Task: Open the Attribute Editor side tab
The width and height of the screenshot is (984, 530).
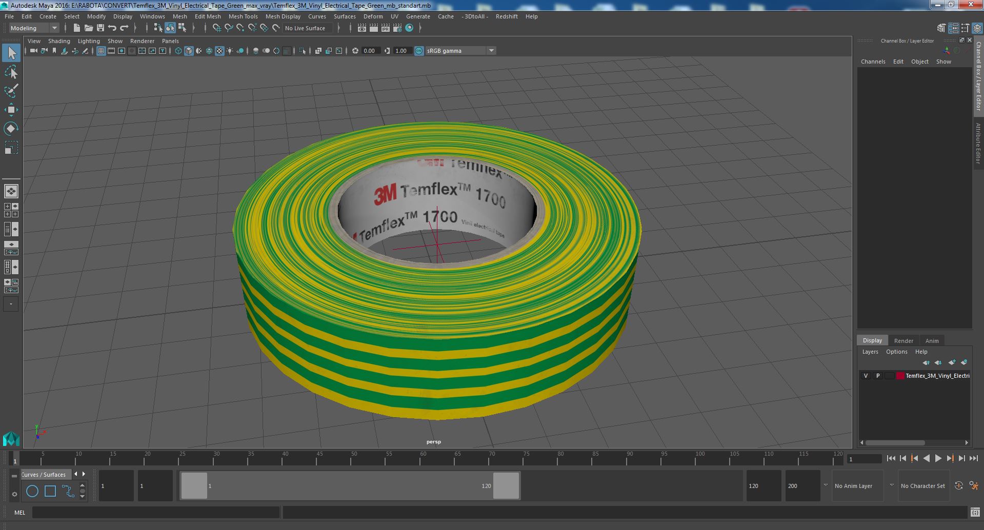Action: 978,144
